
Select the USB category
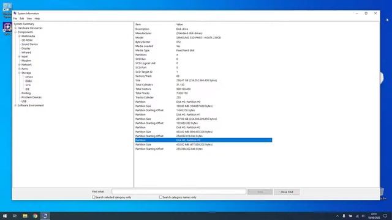pos(24,101)
